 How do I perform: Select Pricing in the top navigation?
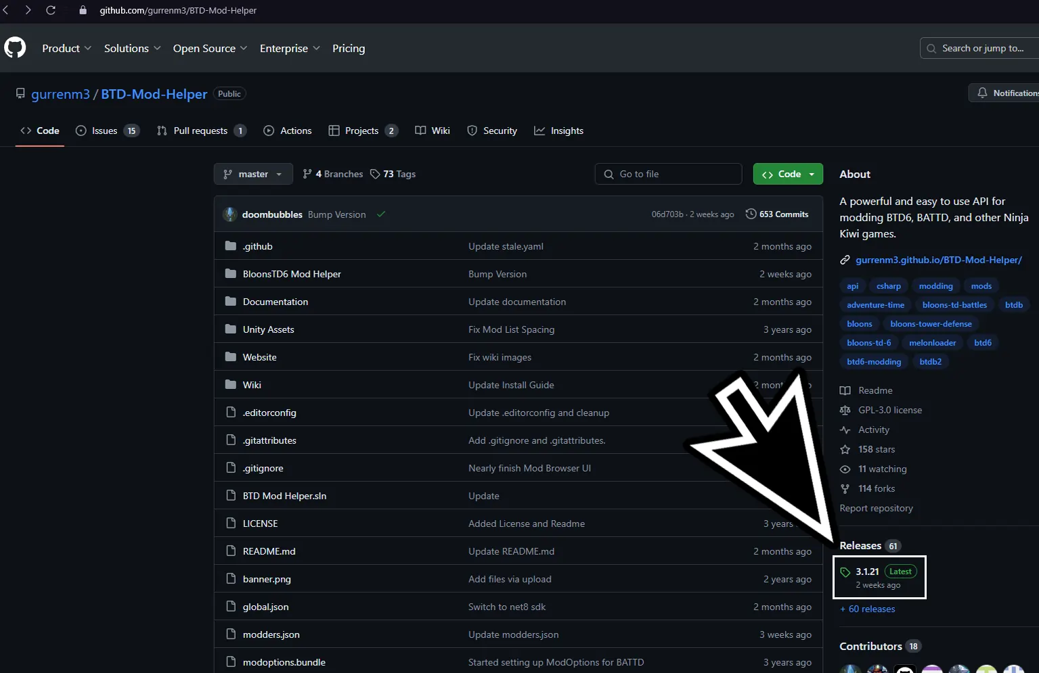click(348, 48)
